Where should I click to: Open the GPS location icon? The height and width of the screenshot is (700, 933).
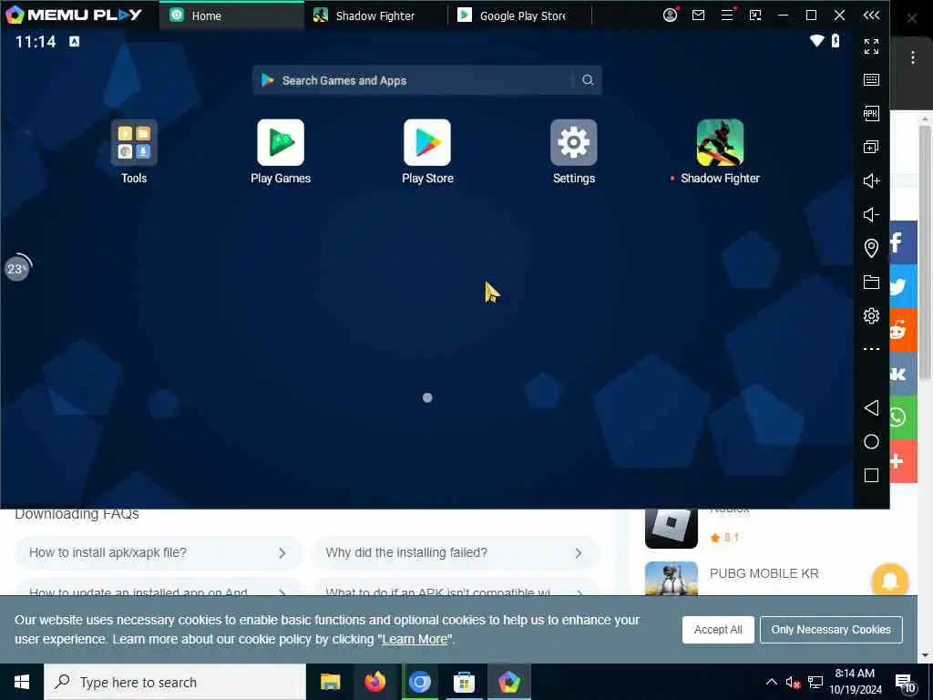(x=871, y=248)
